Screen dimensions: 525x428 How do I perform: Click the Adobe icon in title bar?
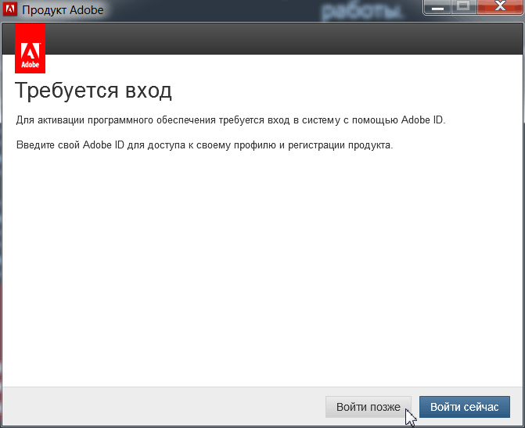(9, 9)
